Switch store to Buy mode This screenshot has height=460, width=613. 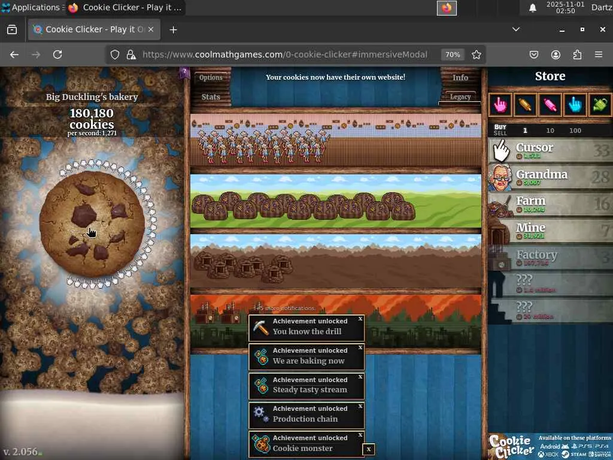(x=500, y=127)
